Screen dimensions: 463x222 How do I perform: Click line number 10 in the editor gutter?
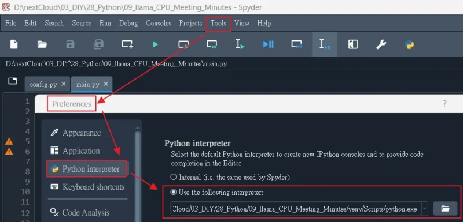point(25,191)
